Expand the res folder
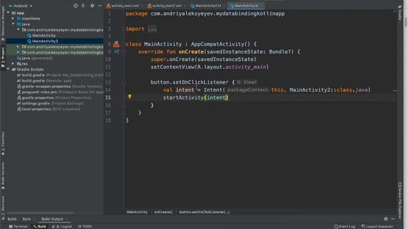Screen dimensions: 408x229 point(13,64)
